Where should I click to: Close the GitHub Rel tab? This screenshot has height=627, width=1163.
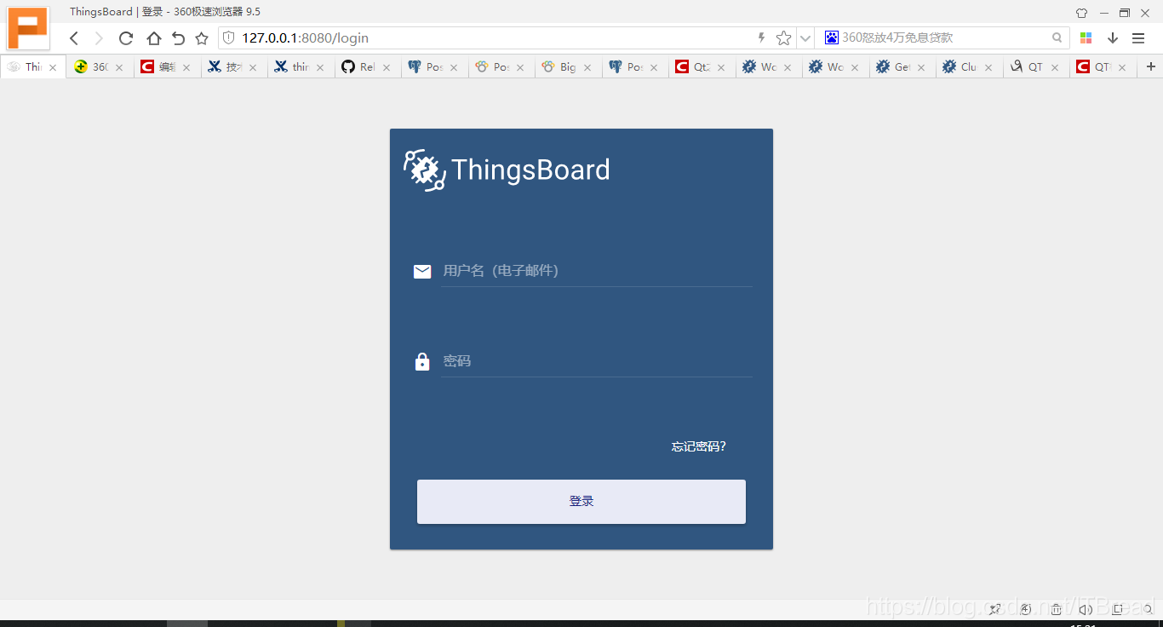[387, 67]
